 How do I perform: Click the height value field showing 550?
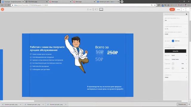pos(175,21)
